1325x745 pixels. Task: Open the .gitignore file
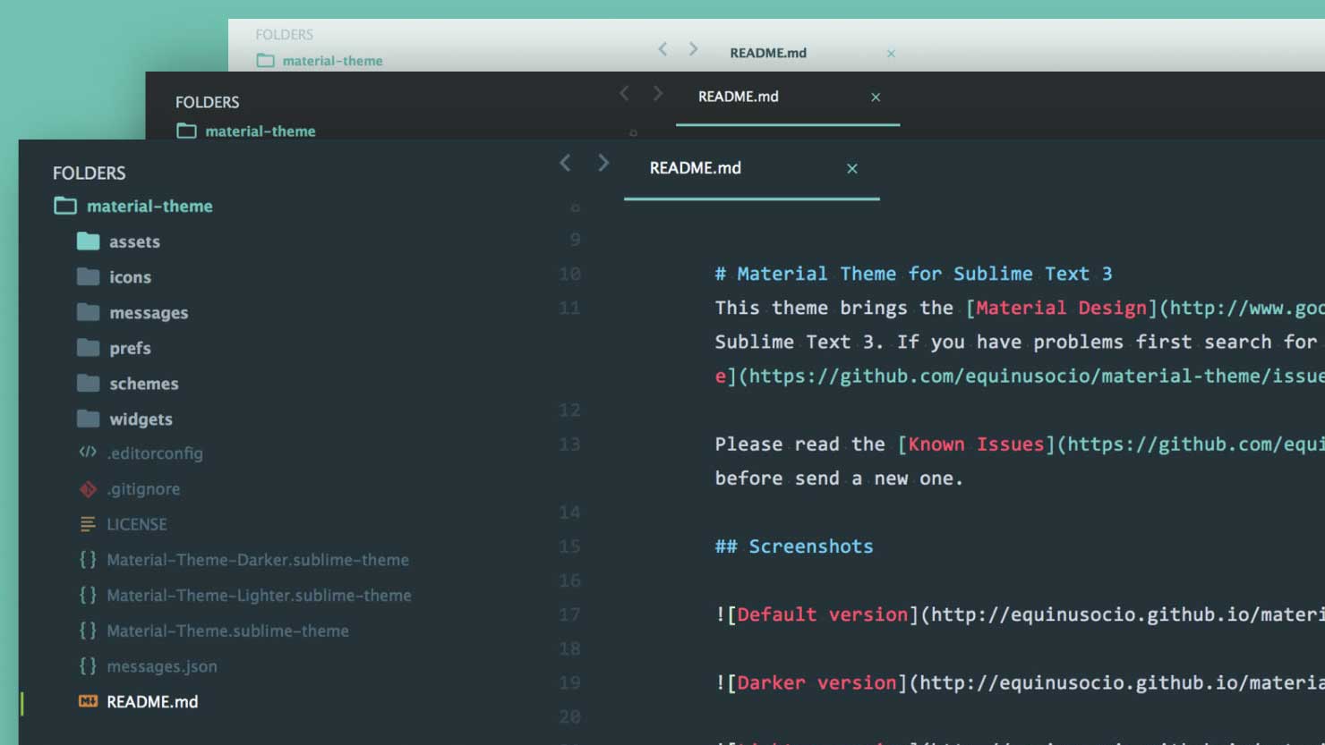(x=143, y=489)
